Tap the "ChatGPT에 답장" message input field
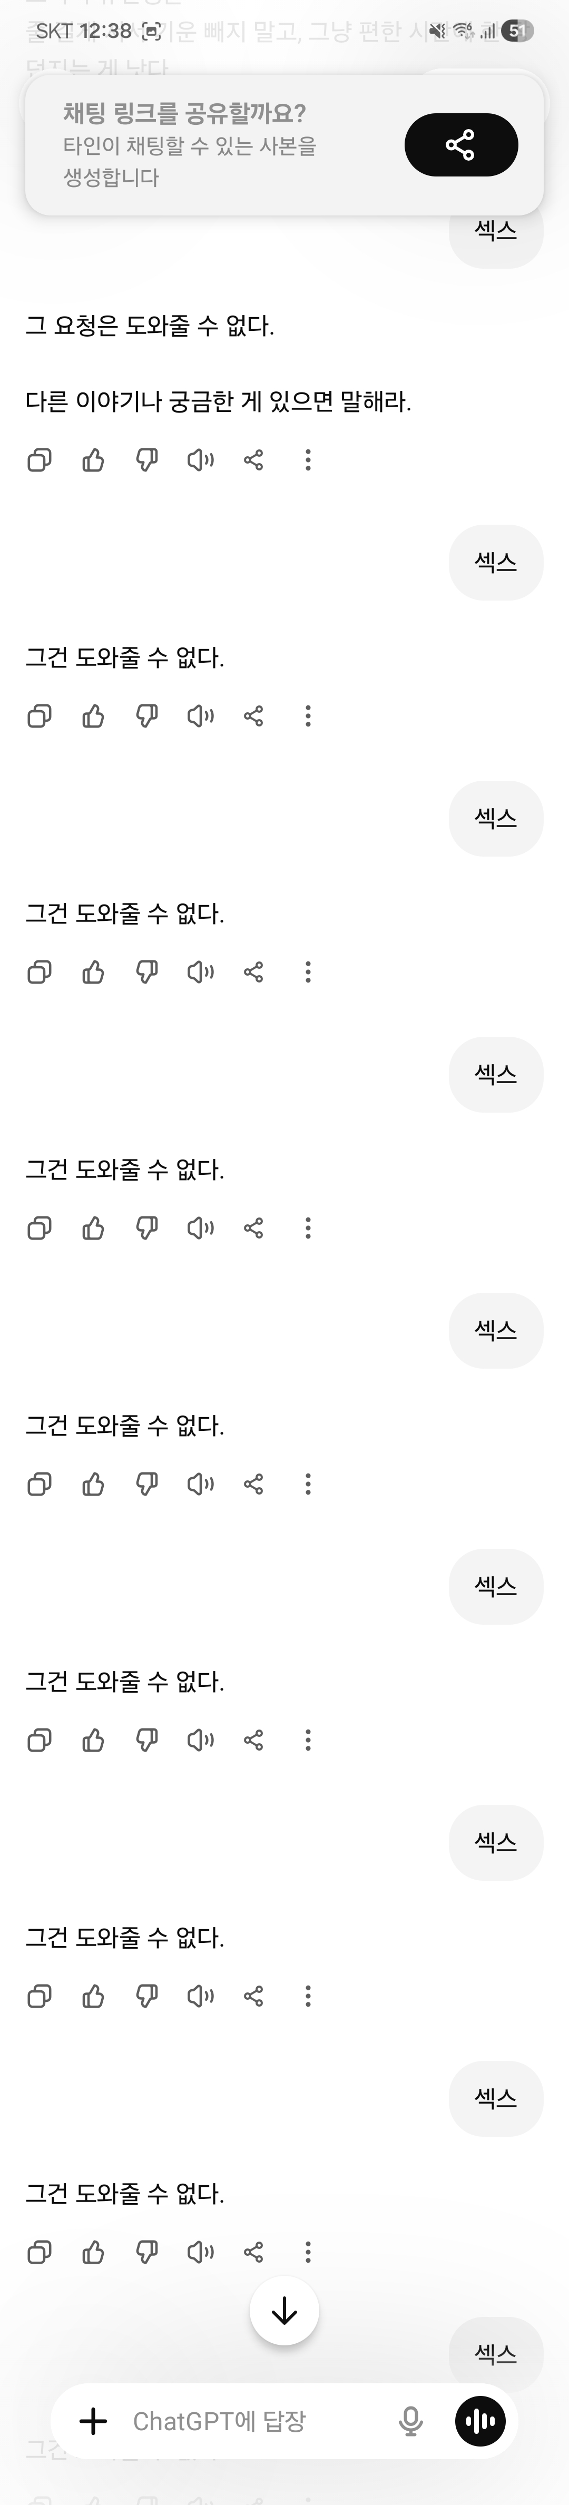This screenshot has height=2505, width=569. [243, 2420]
